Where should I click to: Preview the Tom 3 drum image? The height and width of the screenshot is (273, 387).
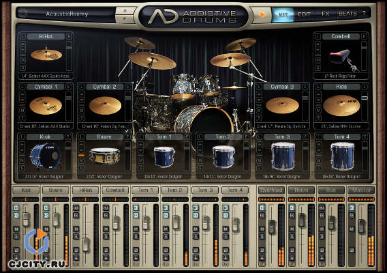[283, 156]
